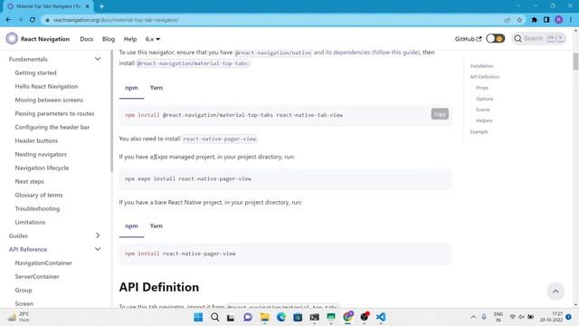The width and height of the screenshot is (579, 326).
Task: Click the page vertical scrollbar thumb
Action: tap(575, 62)
